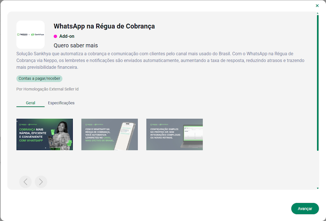This screenshot has height=221, width=326.
Task: Click the description paragraph starting 'Solução Sankhya'
Action: click(160, 60)
